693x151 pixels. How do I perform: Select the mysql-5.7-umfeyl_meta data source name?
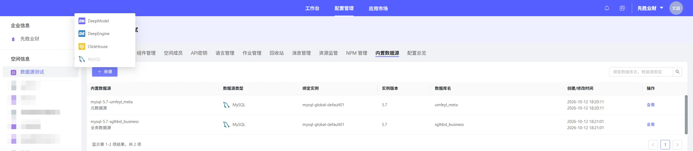click(x=112, y=102)
